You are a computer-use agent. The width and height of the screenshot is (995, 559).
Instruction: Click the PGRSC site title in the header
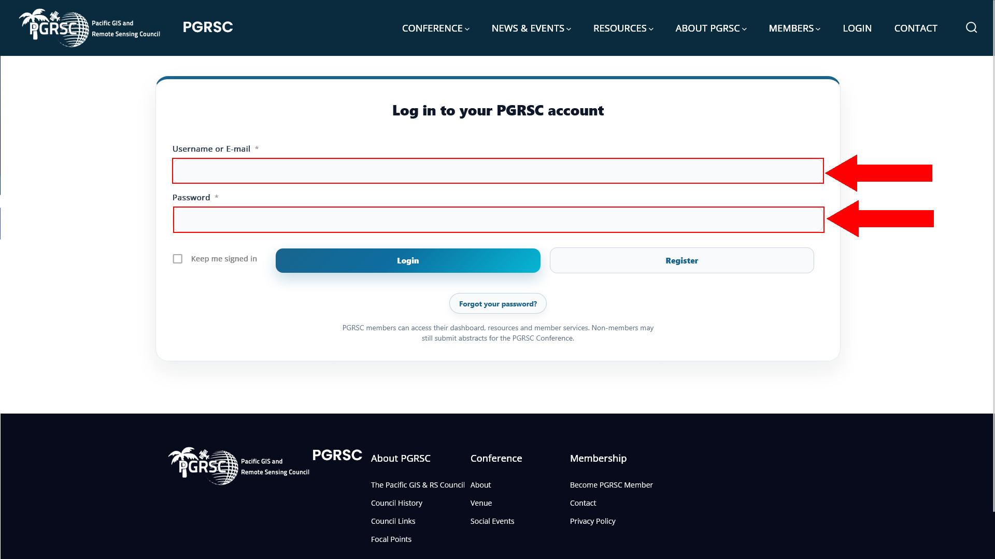point(208,27)
